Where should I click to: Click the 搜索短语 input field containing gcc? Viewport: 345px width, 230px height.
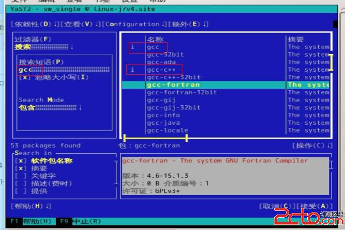click(64, 70)
